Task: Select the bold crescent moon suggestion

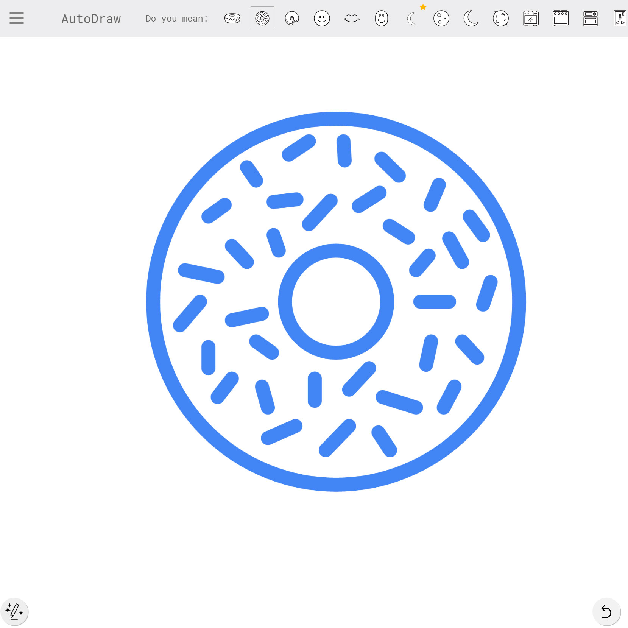Action: tap(471, 18)
